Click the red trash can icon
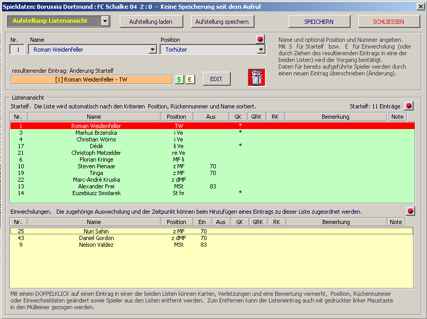This screenshot has height=319, width=427. click(x=257, y=77)
